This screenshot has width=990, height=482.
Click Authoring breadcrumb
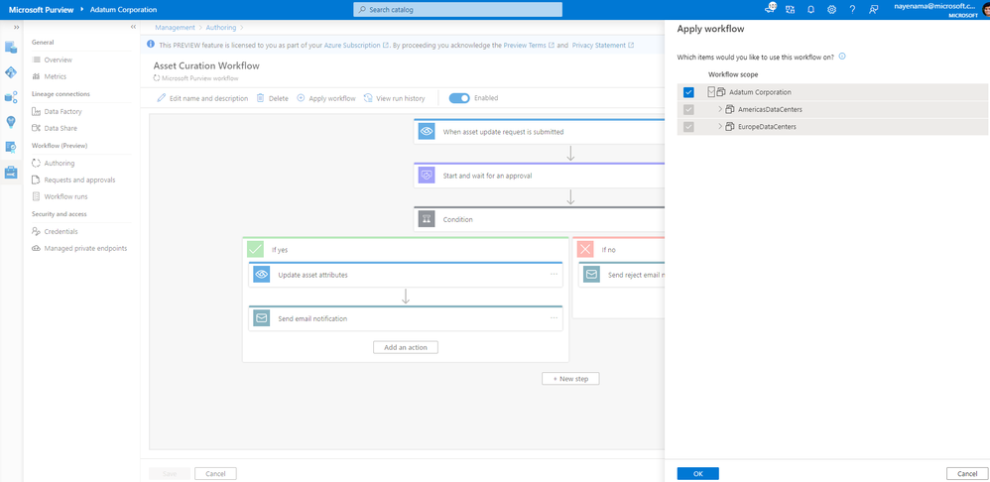click(221, 28)
